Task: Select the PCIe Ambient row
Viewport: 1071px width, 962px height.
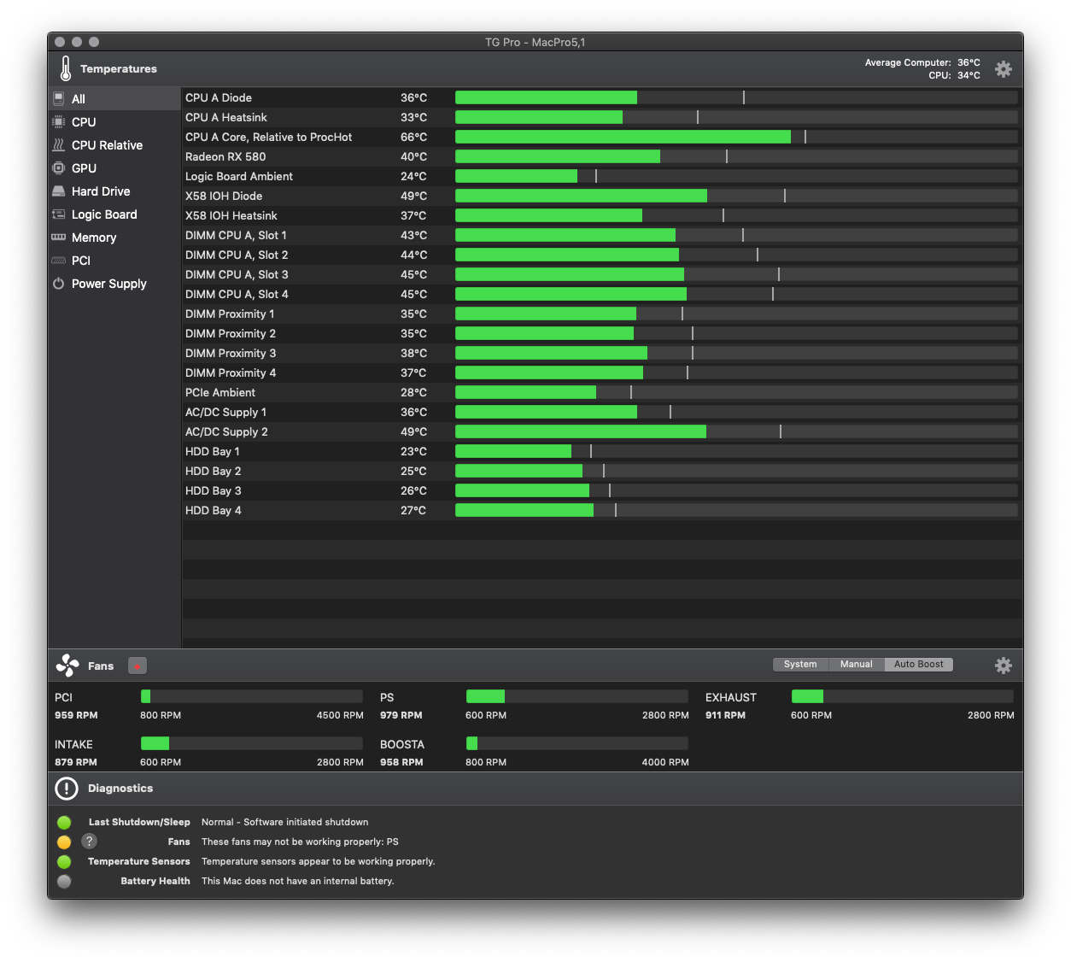Action: [602, 392]
